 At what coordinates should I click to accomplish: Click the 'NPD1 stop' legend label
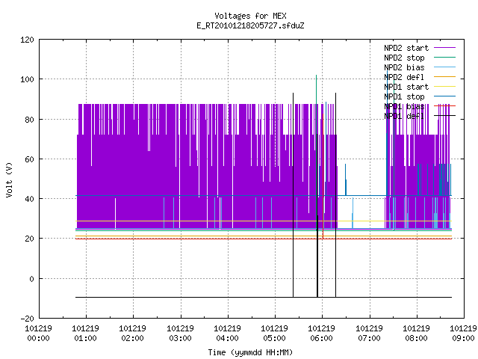click(404, 96)
